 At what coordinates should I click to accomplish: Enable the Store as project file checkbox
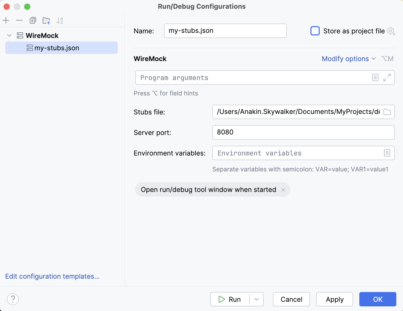pos(315,31)
